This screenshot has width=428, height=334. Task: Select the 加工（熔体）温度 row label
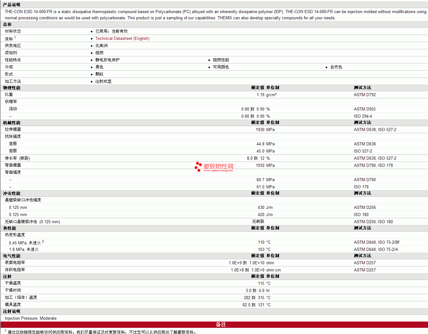coord(21,298)
